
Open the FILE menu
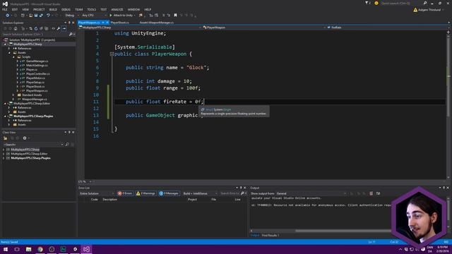click(5, 9)
